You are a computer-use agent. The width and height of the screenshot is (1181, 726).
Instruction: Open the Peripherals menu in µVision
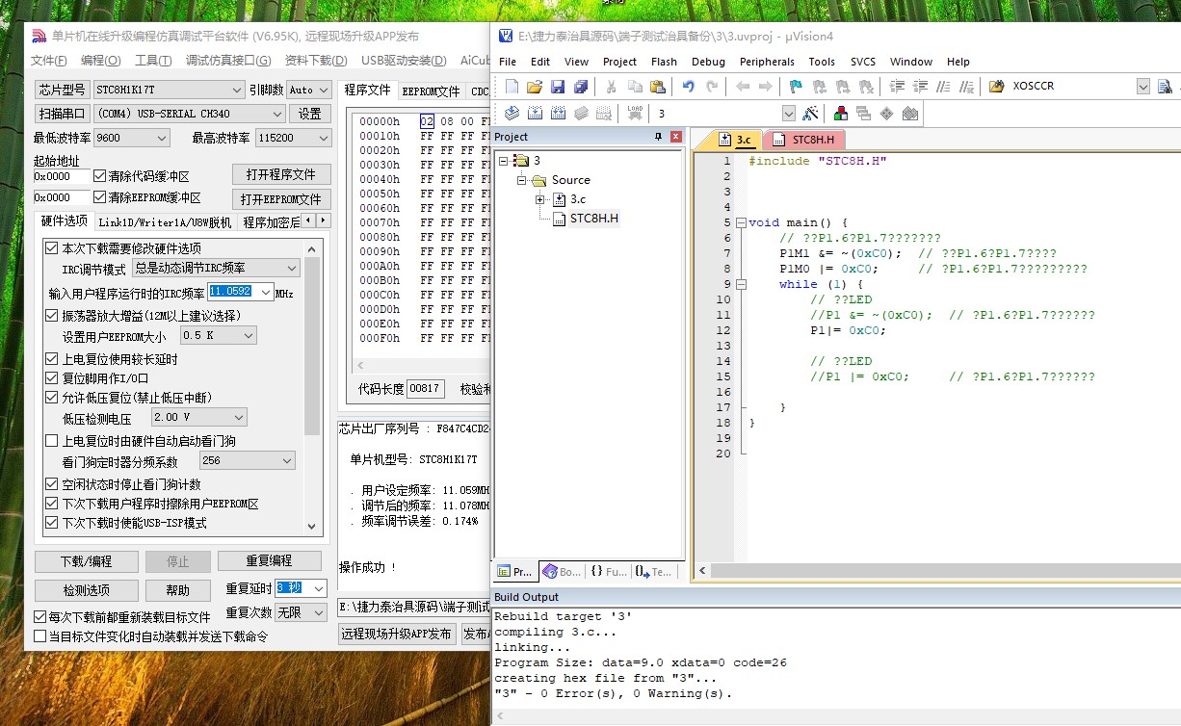(768, 62)
